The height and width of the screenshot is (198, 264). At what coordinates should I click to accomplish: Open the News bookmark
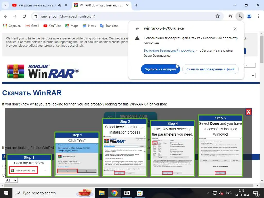(89, 26)
